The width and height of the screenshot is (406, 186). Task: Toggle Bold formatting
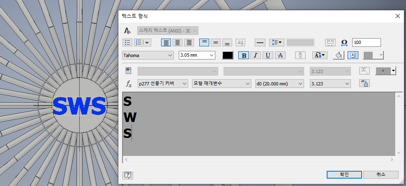tap(244, 55)
